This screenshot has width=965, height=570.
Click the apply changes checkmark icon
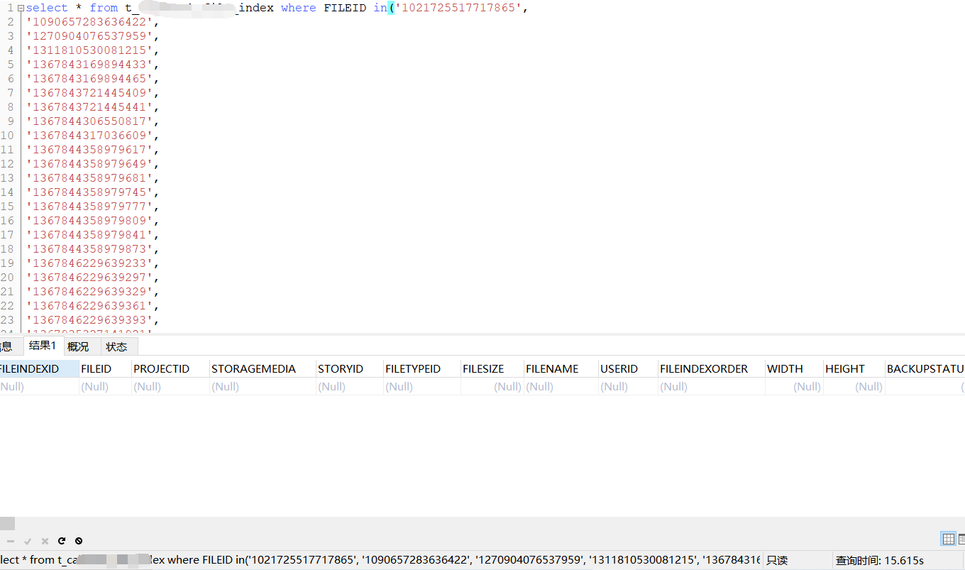point(28,541)
